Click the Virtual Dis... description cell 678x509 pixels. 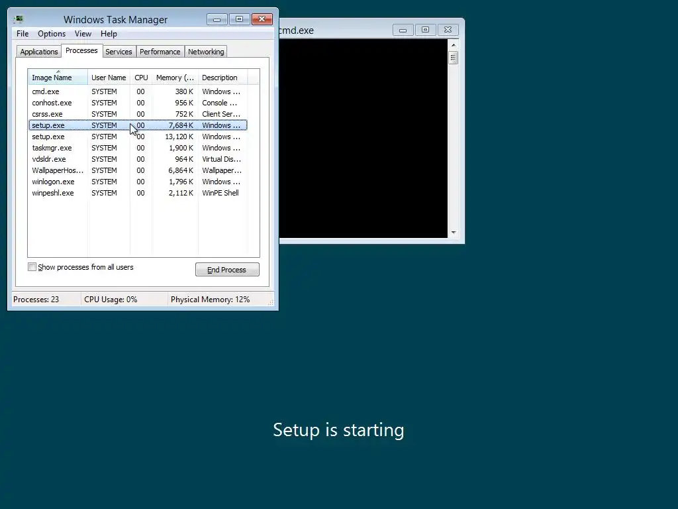[221, 159]
